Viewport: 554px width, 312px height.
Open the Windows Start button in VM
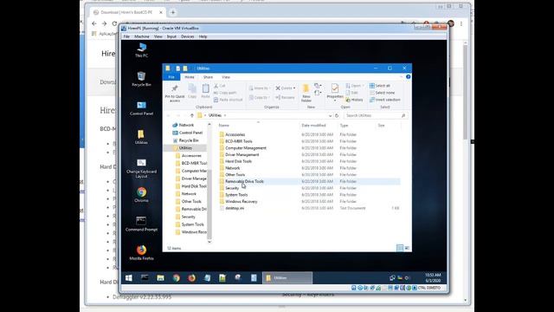pyautogui.click(x=129, y=278)
